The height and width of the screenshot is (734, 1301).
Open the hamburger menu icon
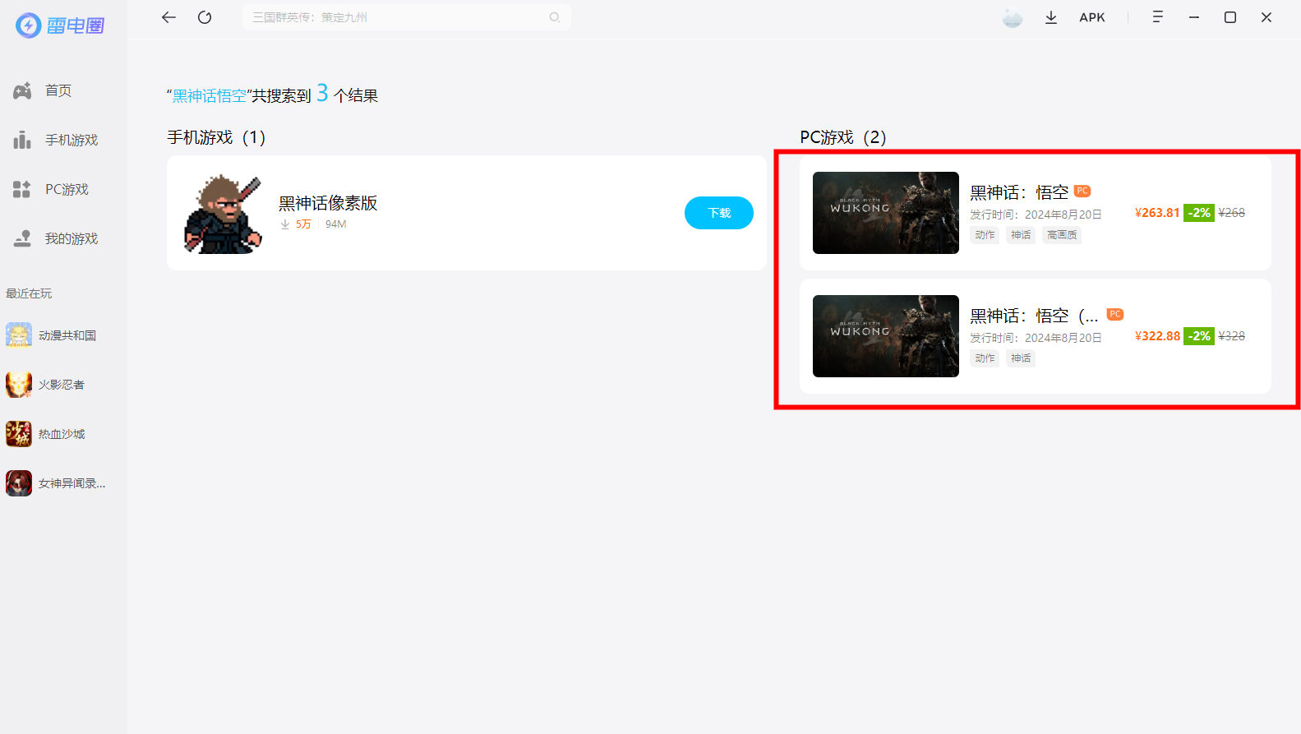[1157, 17]
